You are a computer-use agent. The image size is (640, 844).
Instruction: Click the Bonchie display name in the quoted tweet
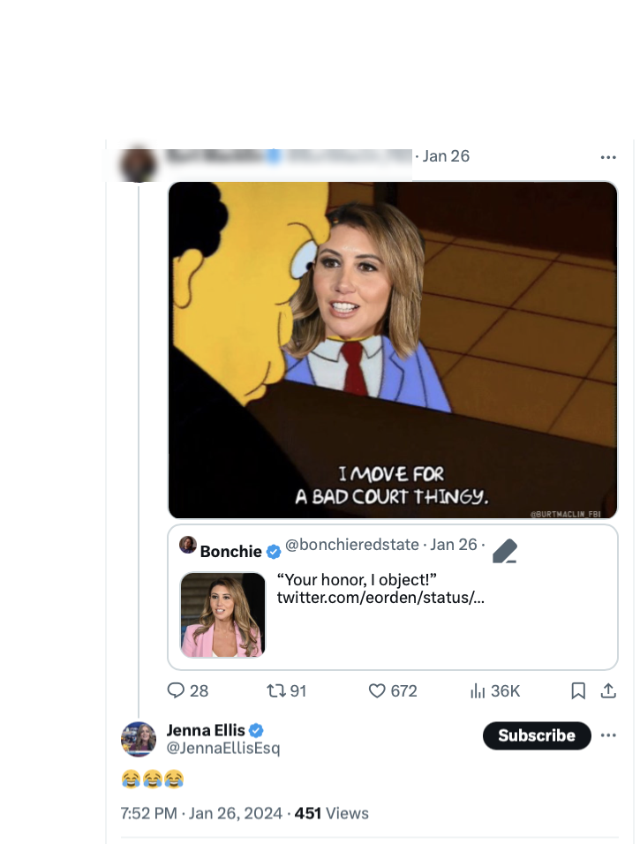pos(231,552)
